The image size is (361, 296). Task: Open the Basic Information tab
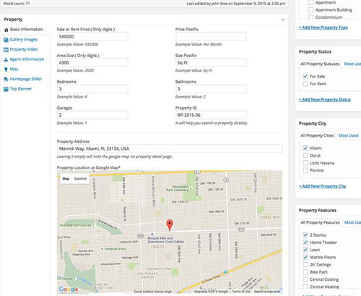pos(27,30)
